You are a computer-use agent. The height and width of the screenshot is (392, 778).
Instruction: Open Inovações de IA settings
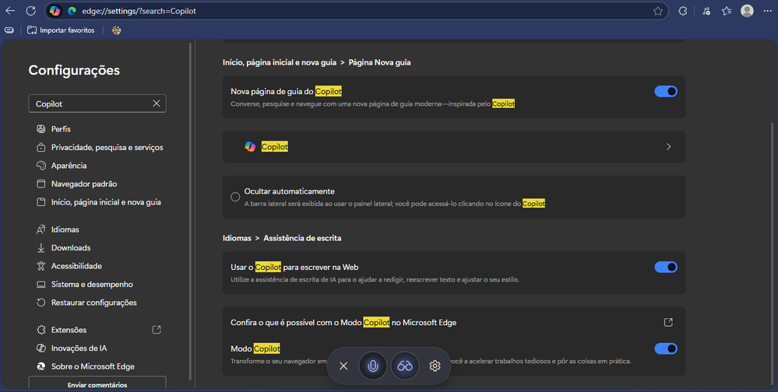click(x=72, y=348)
